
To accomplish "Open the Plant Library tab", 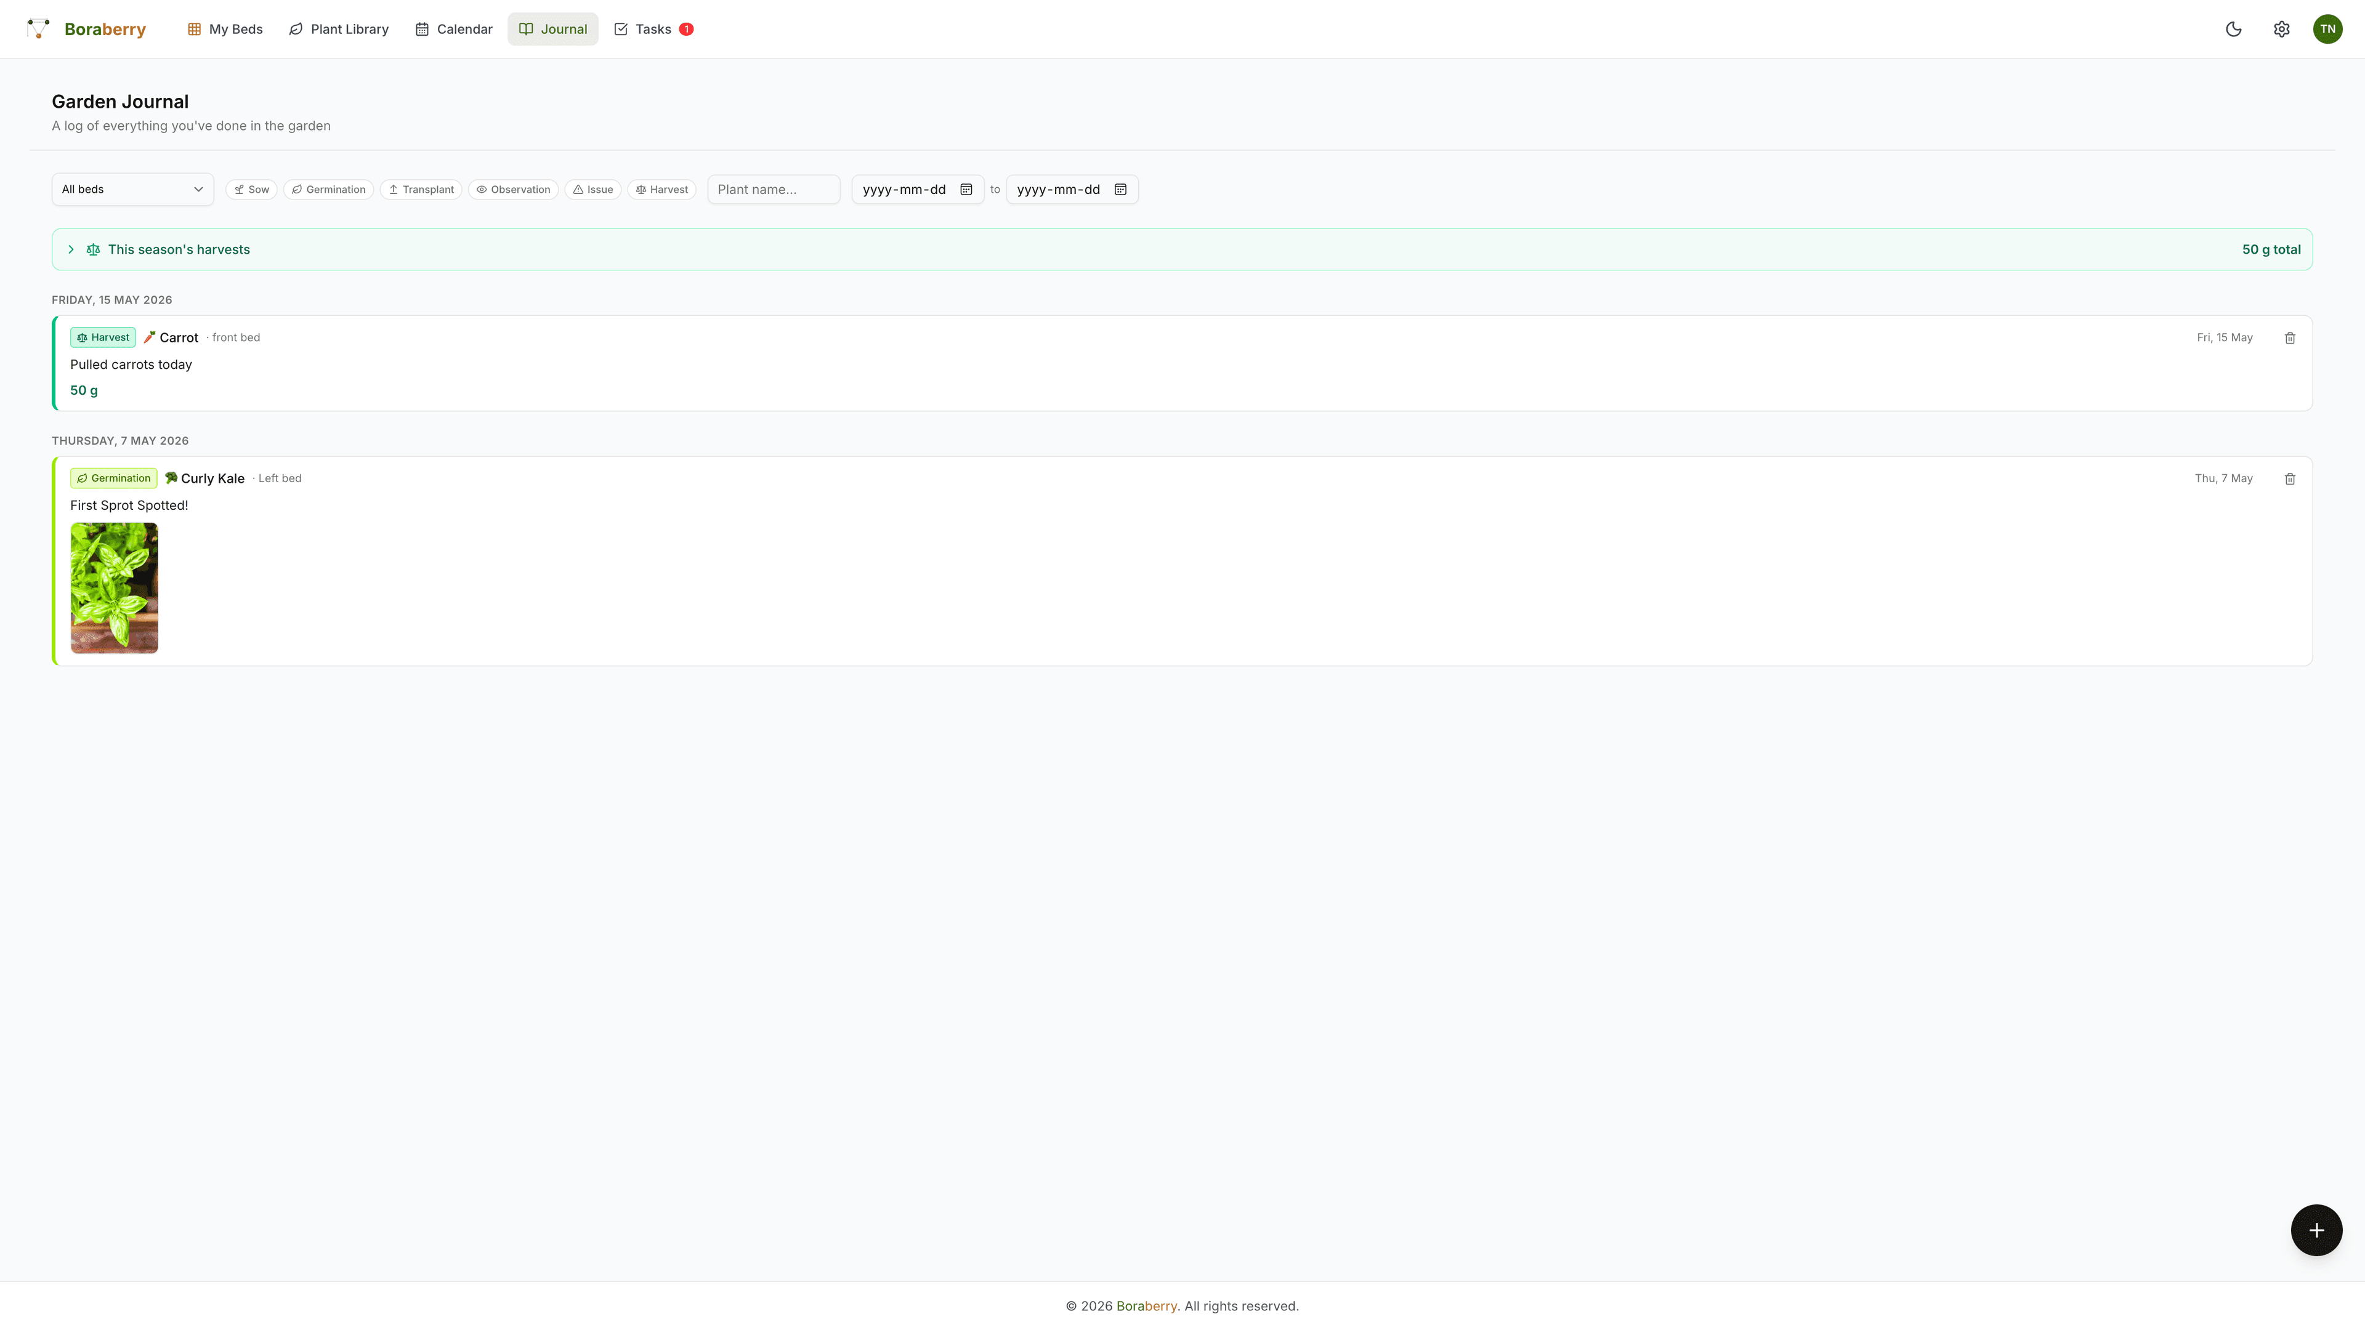I will click(x=339, y=30).
